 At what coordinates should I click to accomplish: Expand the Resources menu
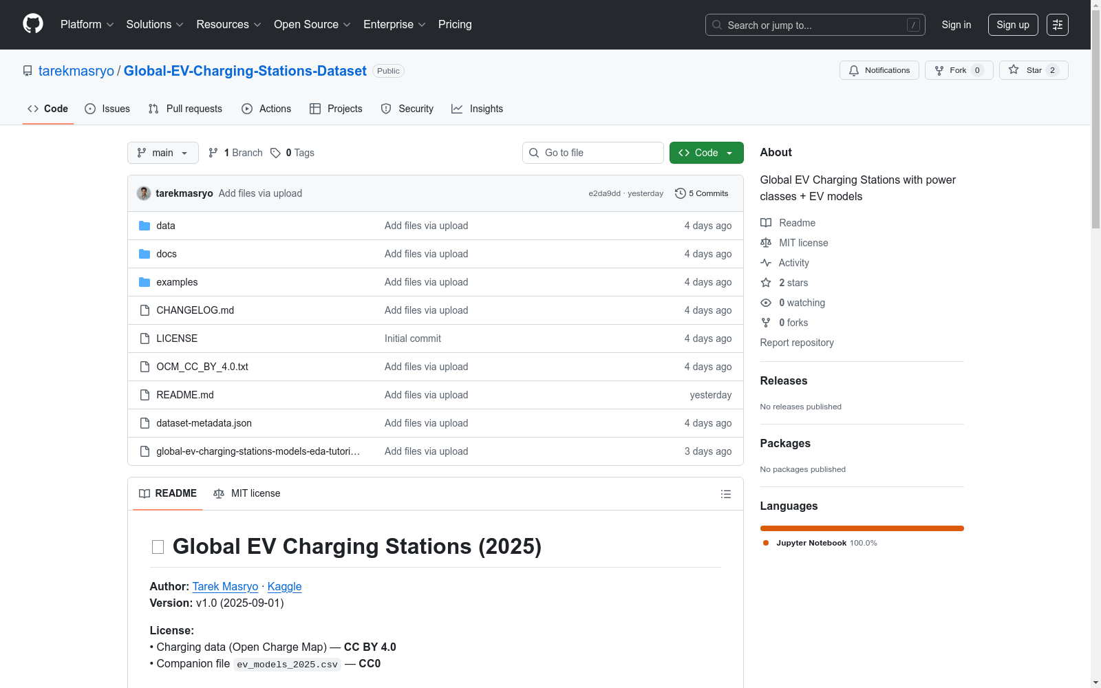[x=228, y=25]
